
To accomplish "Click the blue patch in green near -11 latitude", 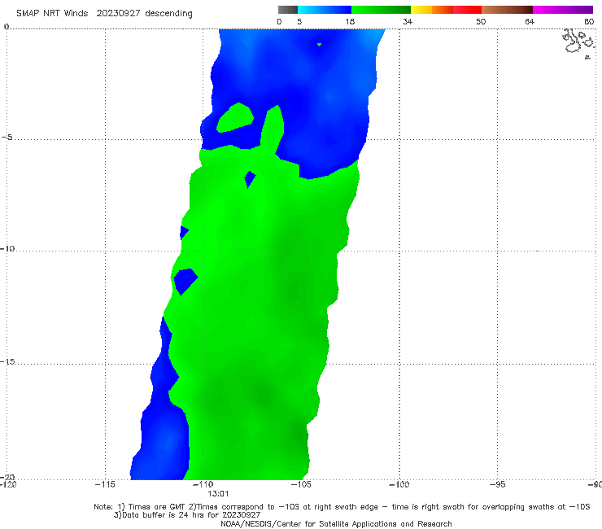I will (x=185, y=281).
